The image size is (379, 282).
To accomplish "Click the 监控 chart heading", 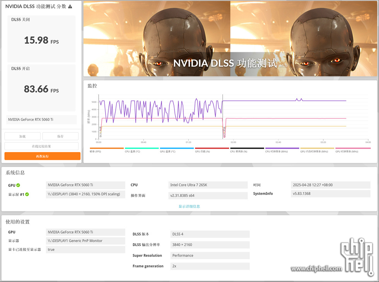I will 92,86.
